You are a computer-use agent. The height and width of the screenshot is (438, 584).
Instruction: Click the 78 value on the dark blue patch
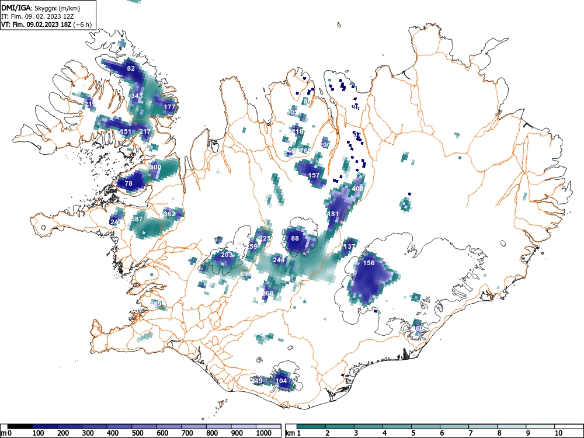tap(128, 183)
